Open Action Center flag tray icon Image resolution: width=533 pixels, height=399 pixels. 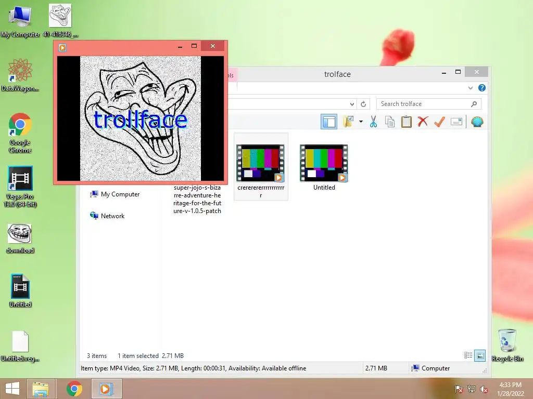pyautogui.click(x=459, y=389)
